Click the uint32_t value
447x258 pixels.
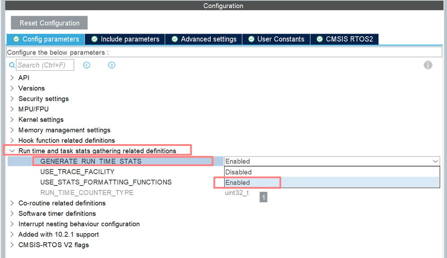(x=237, y=193)
